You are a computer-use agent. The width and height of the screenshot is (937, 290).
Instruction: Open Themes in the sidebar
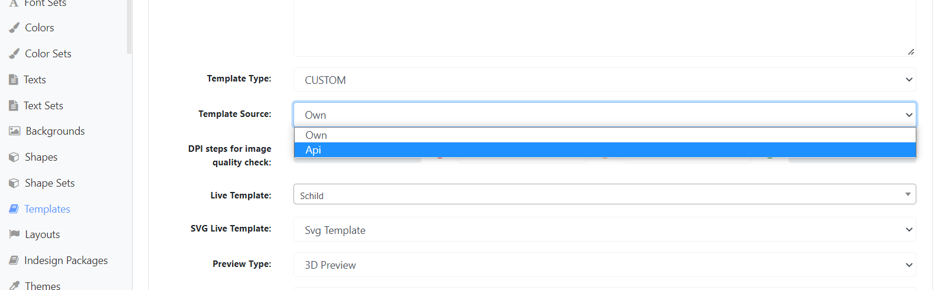[35, 285]
